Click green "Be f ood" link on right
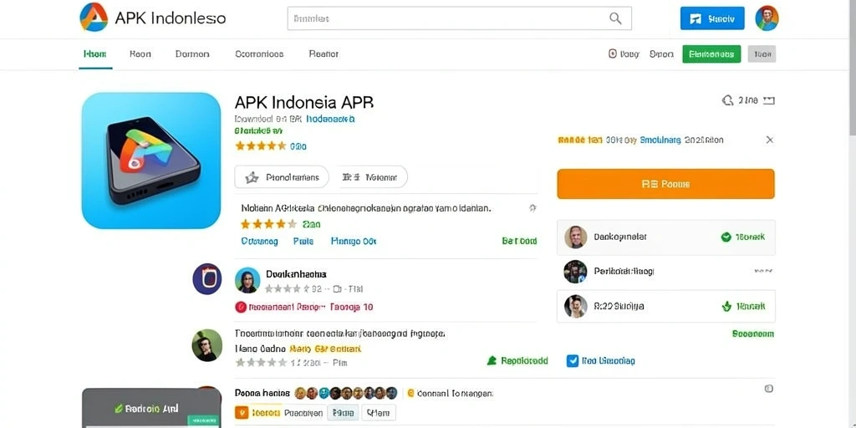The height and width of the screenshot is (428, 856). click(x=519, y=241)
